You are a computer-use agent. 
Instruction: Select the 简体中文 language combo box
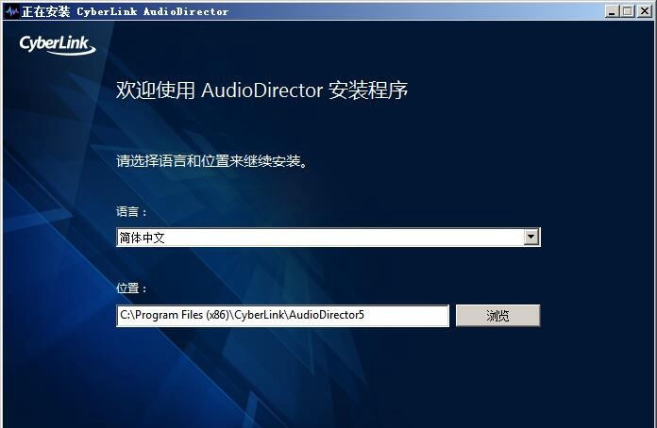point(328,238)
